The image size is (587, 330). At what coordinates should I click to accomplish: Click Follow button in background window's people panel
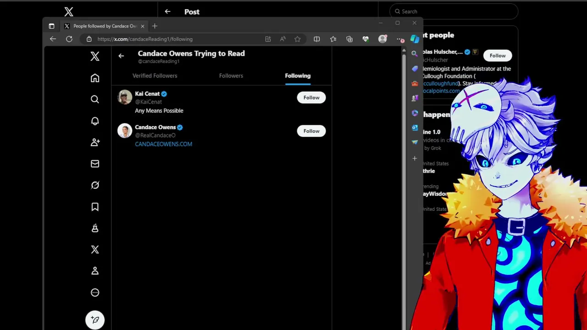pyautogui.click(x=498, y=55)
